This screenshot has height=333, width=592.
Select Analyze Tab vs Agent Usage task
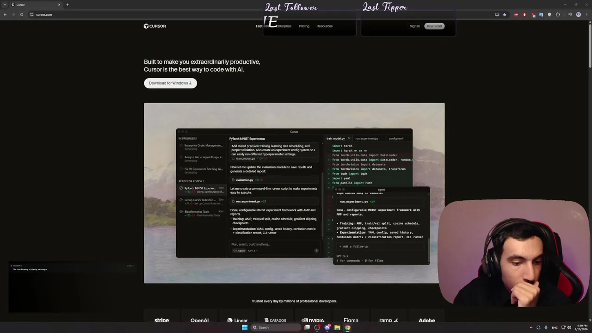coord(201,158)
